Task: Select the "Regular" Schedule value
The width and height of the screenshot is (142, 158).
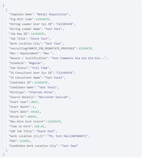Action: 35,63
